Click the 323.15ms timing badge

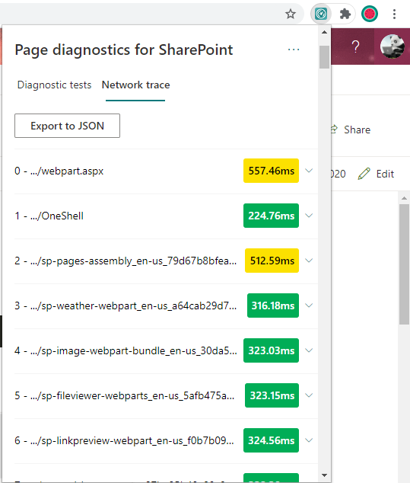click(272, 395)
